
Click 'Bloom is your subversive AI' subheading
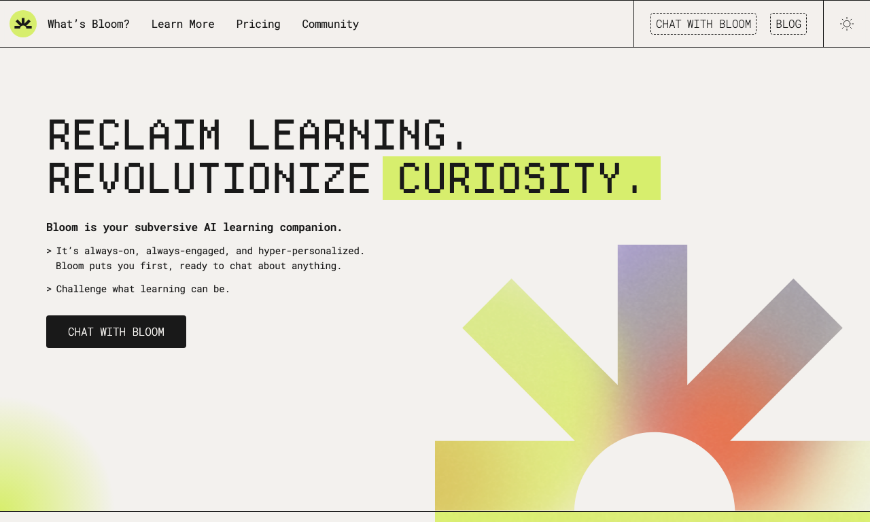tap(194, 227)
